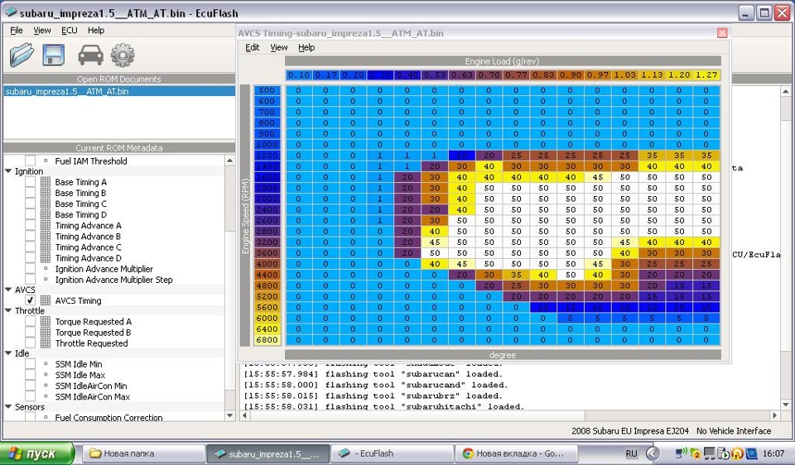
Task: Check the Throttle Requested checkbox
Action: pyautogui.click(x=31, y=343)
